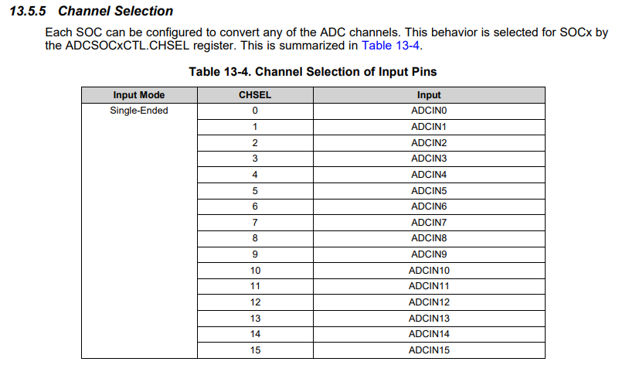
Task: Select the Input column header
Action: (429, 95)
